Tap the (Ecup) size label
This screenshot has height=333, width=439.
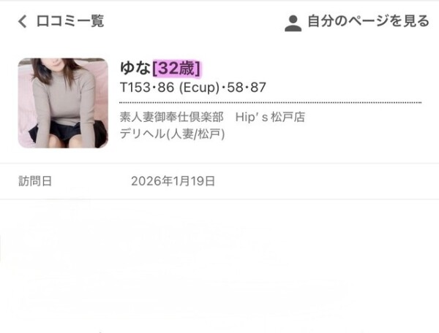pos(199,88)
